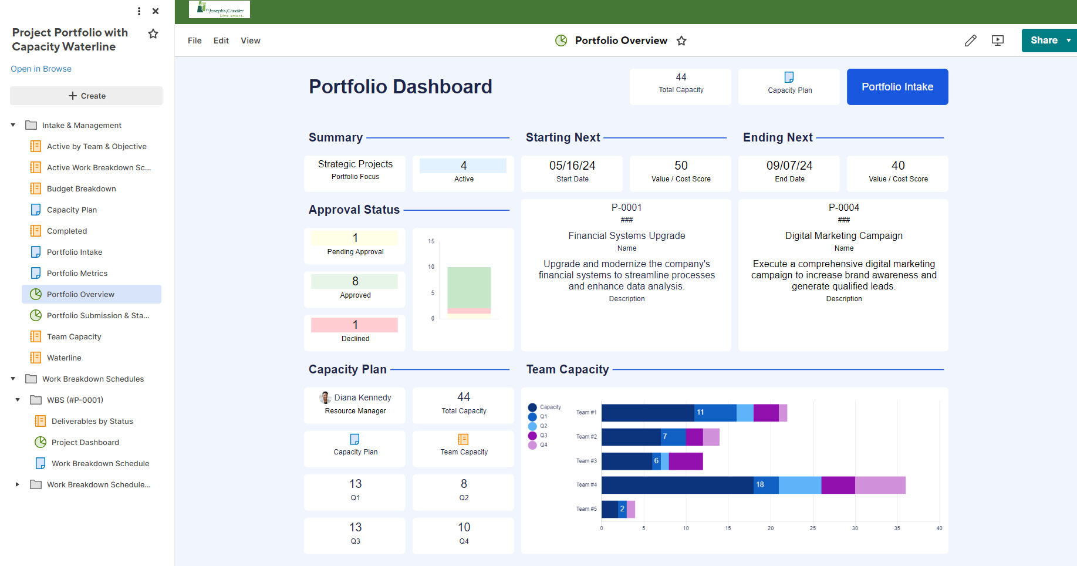1077x566 pixels.
Task: Click the Q1 capacity value 13
Action: tap(355, 484)
